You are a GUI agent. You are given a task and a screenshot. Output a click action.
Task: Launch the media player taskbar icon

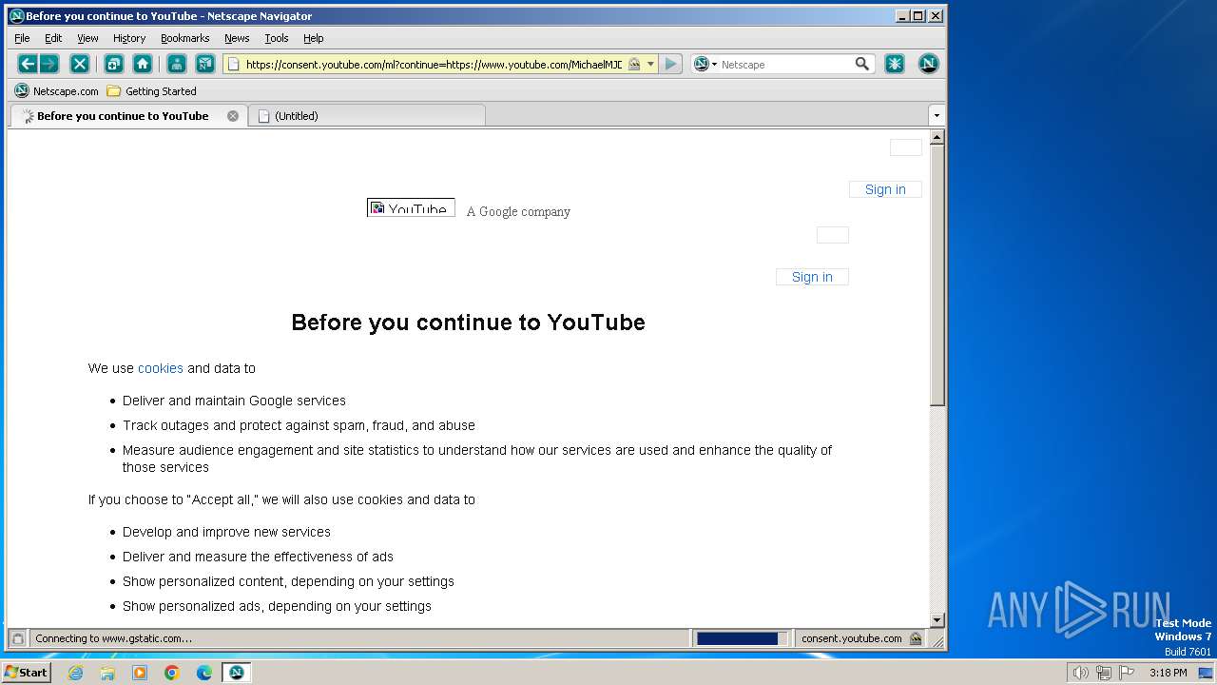click(140, 673)
